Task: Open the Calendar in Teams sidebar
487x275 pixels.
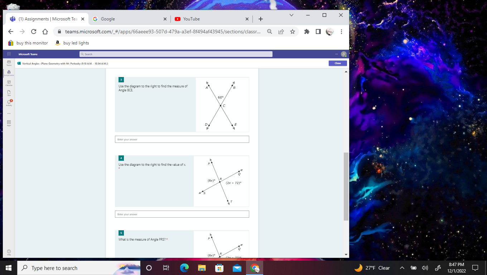Action: [9, 83]
